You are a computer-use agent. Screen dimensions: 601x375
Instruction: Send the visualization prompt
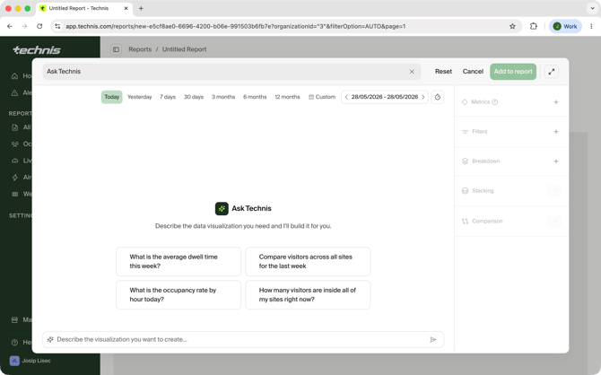point(432,339)
